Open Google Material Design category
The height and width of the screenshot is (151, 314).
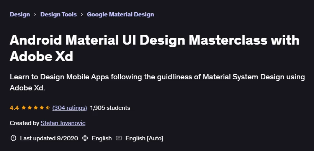pyautogui.click(x=121, y=14)
